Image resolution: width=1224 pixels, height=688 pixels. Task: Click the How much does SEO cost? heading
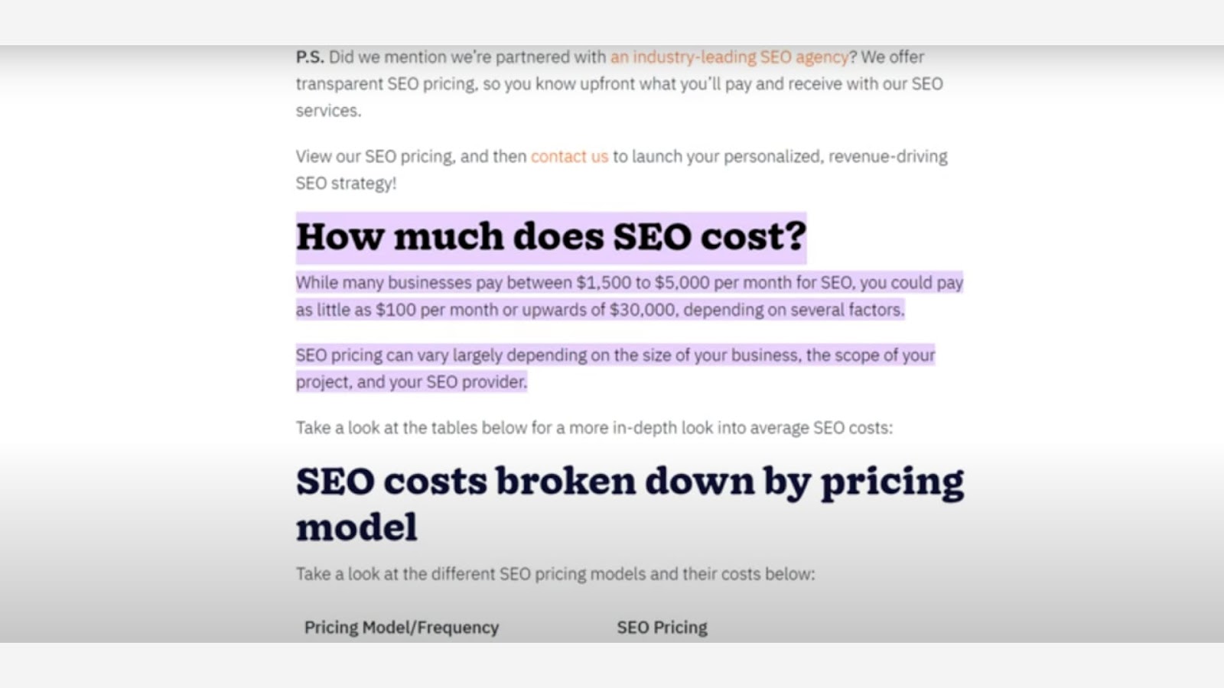[x=551, y=236]
